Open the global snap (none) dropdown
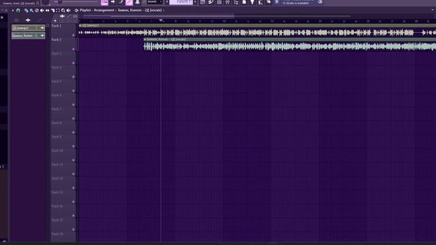 click(155, 2)
